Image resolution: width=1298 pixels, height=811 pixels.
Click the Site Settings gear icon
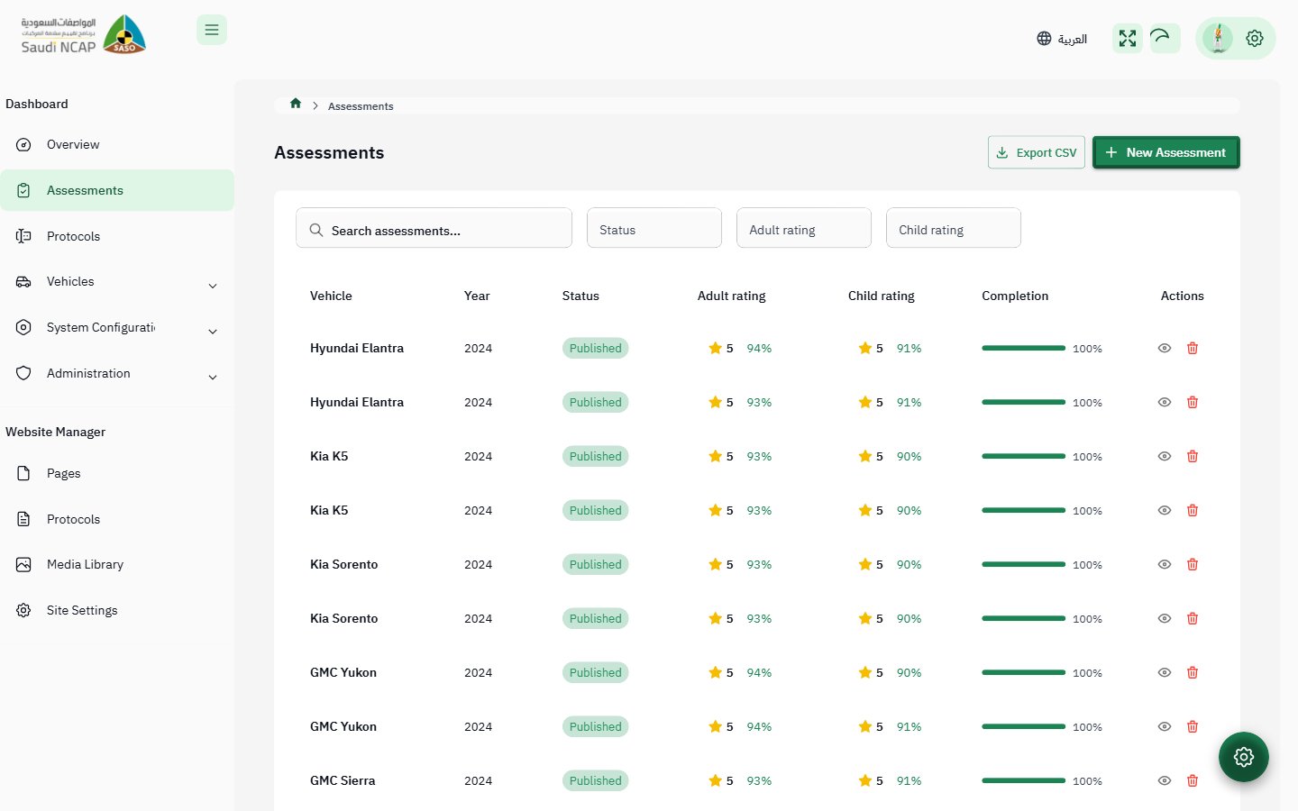24,610
